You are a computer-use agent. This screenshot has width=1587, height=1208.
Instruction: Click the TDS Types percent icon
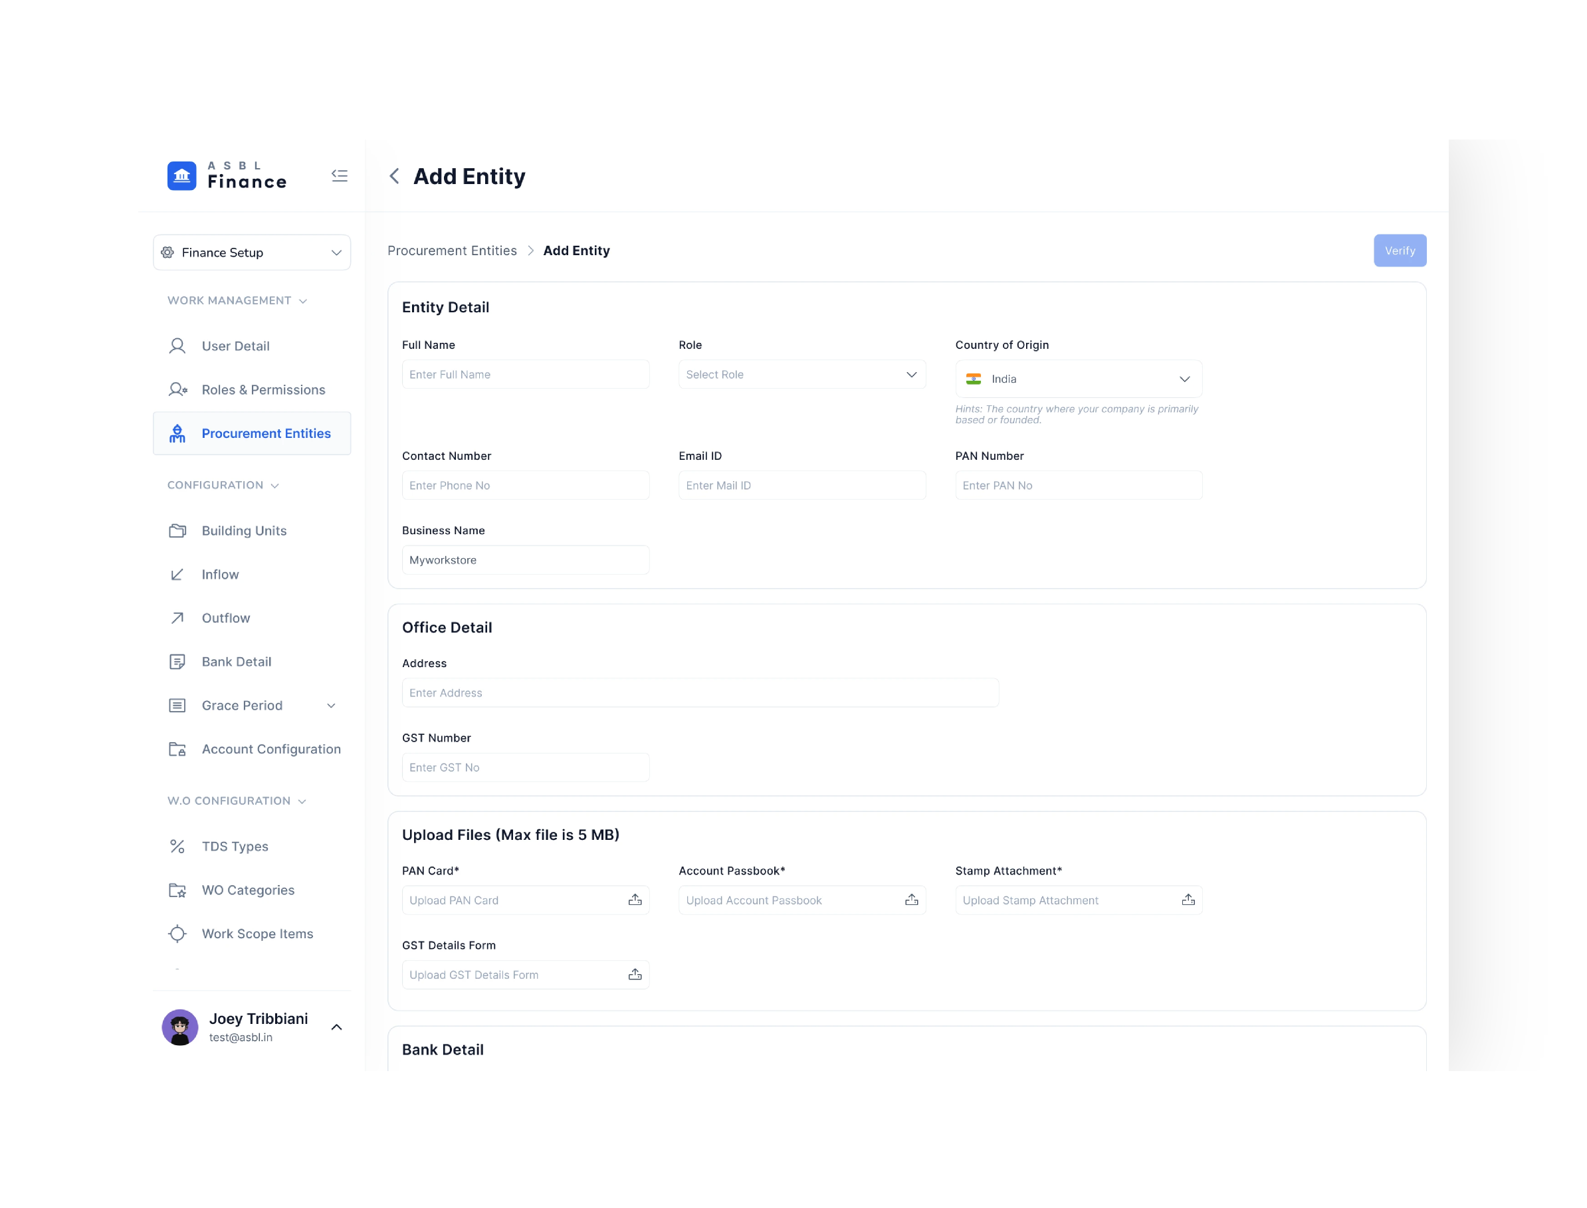click(x=177, y=847)
